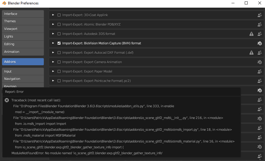Click the 'Traceback (most recent call last):' line
Image resolution: width=265 pixels, height=161 pixels.
[36, 100]
